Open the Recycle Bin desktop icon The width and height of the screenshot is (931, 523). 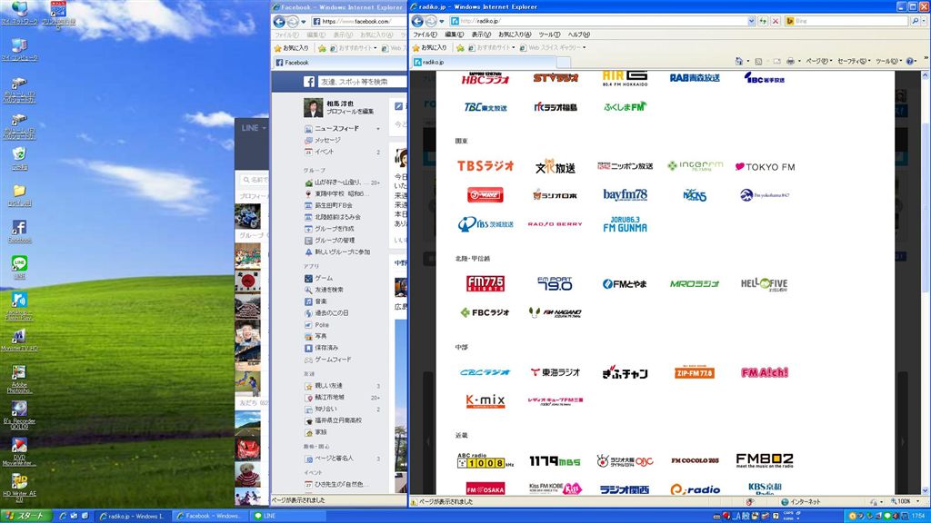click(x=19, y=158)
